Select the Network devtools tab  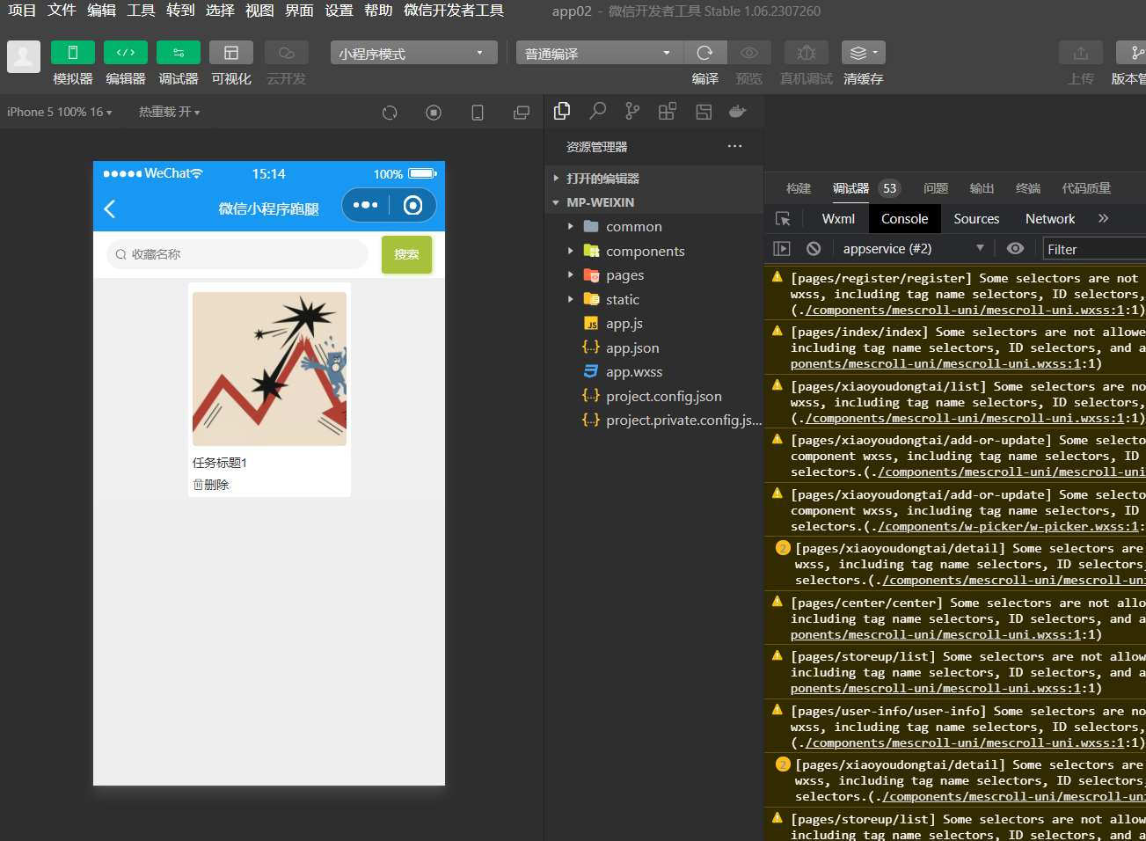click(x=1050, y=219)
